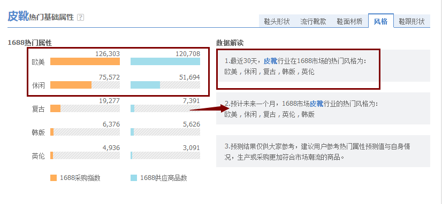This screenshot has width=442, height=204.
Task: Click the orange 休闲 purchase index bar
Action: [71, 85]
